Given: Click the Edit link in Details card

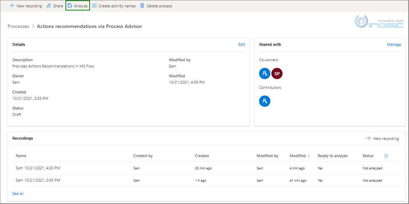Looking at the screenshot, I should (x=242, y=44).
